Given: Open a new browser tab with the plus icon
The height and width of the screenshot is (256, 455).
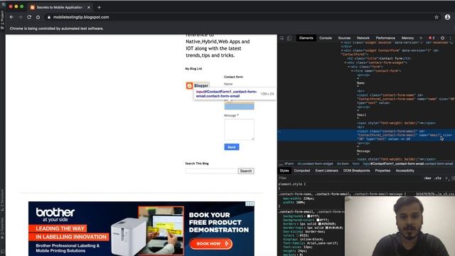Looking at the screenshot, I should 99,7.
